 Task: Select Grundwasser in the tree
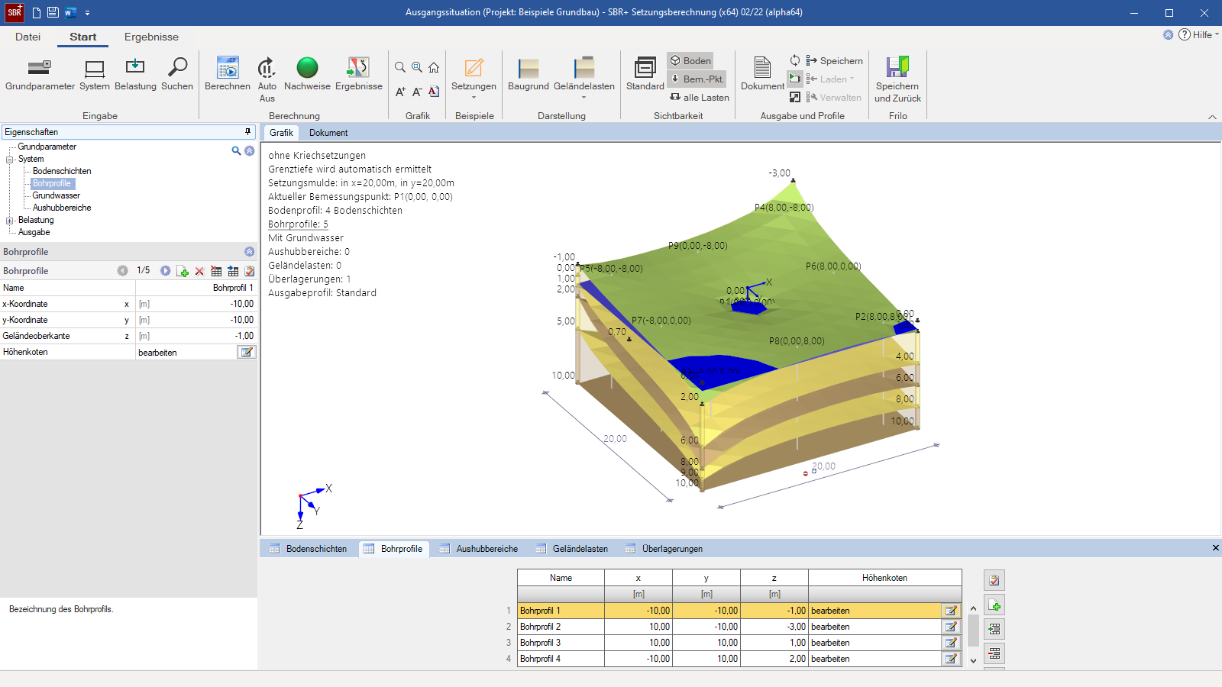[x=56, y=195]
